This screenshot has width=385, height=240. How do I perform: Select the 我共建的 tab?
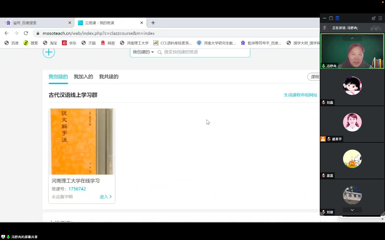109,77
